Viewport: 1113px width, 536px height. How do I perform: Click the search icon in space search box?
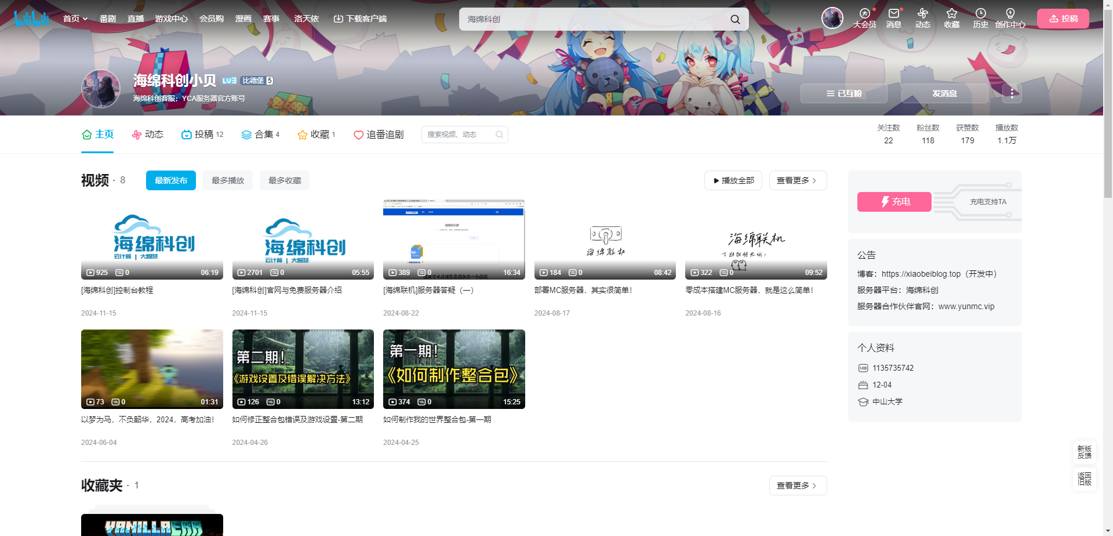[x=499, y=135]
